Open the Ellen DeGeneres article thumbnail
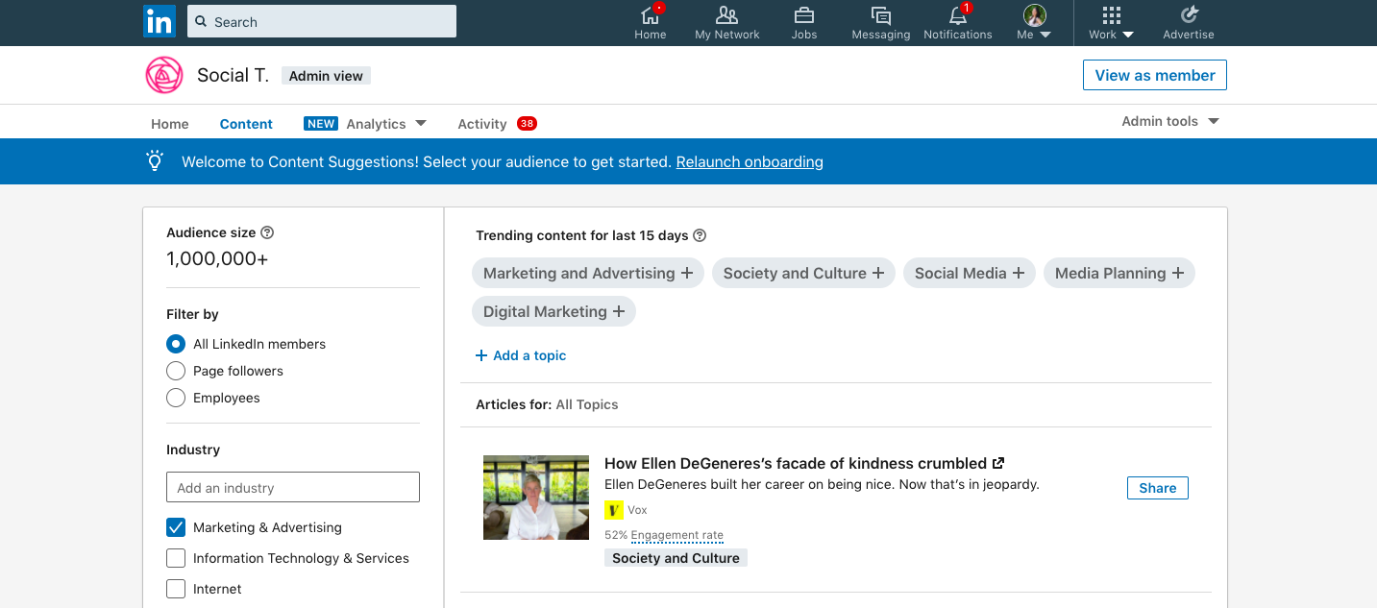This screenshot has width=1377, height=608. click(536, 498)
